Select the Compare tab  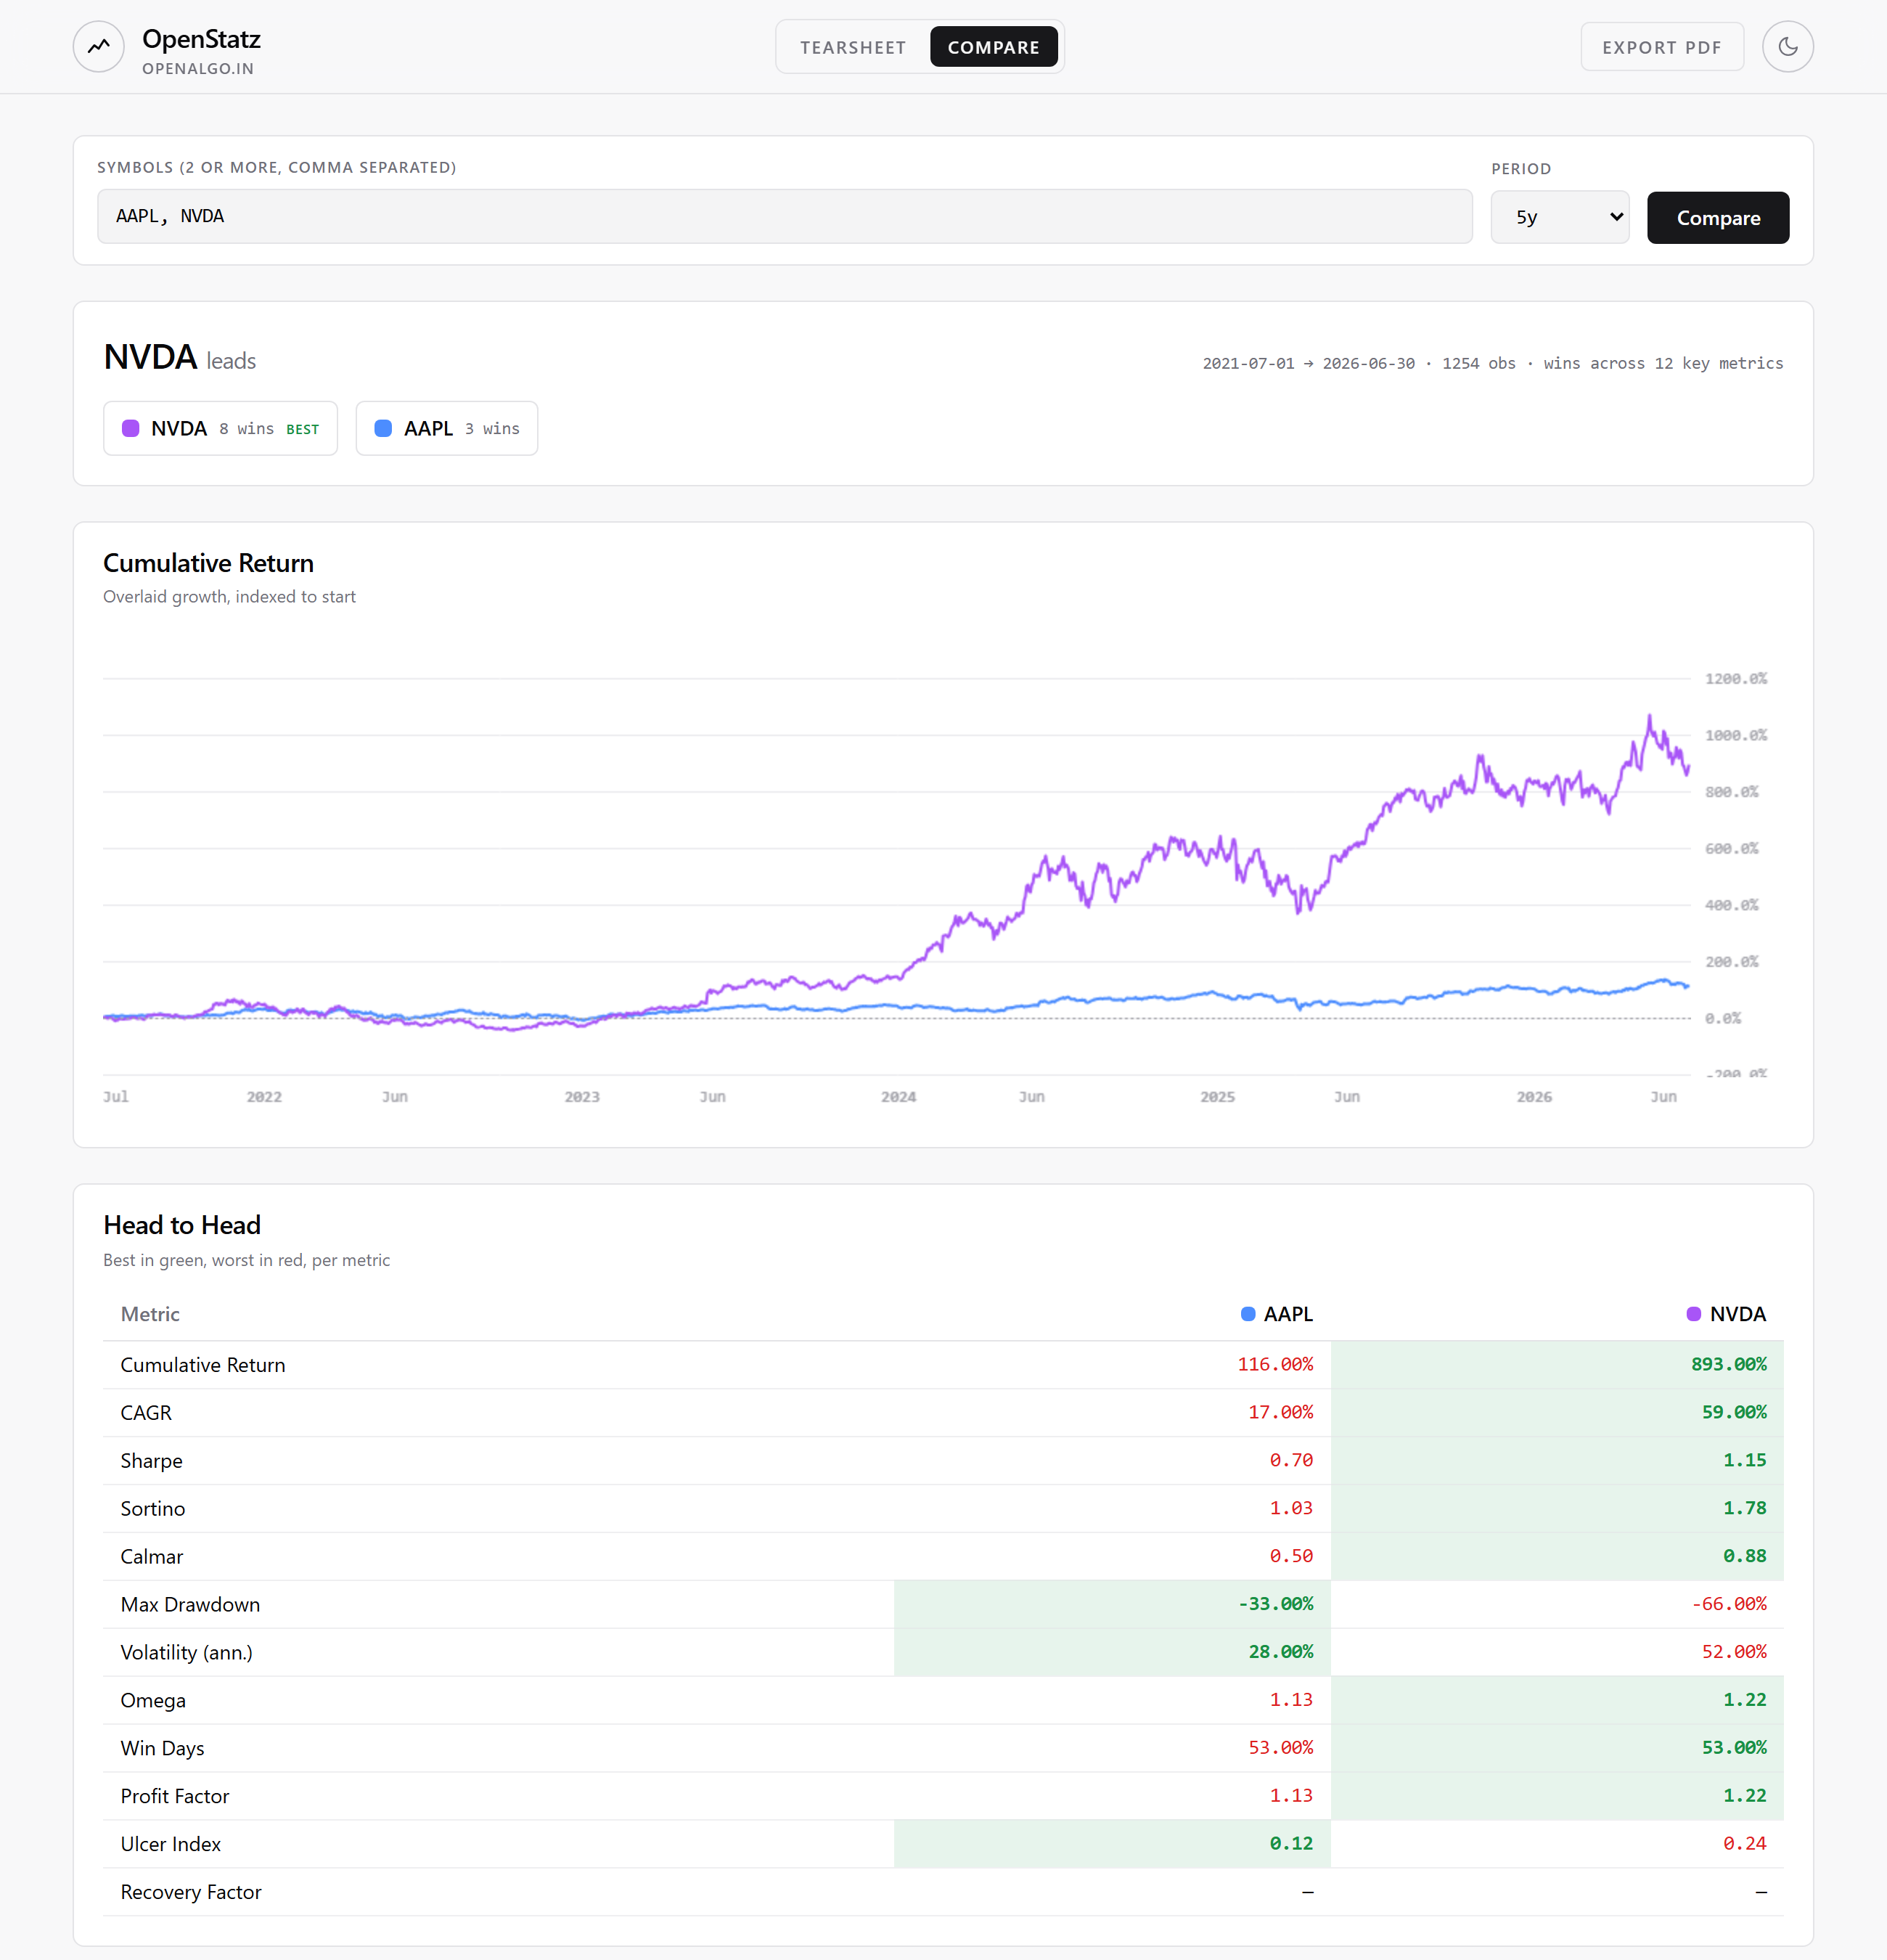pyautogui.click(x=993, y=47)
